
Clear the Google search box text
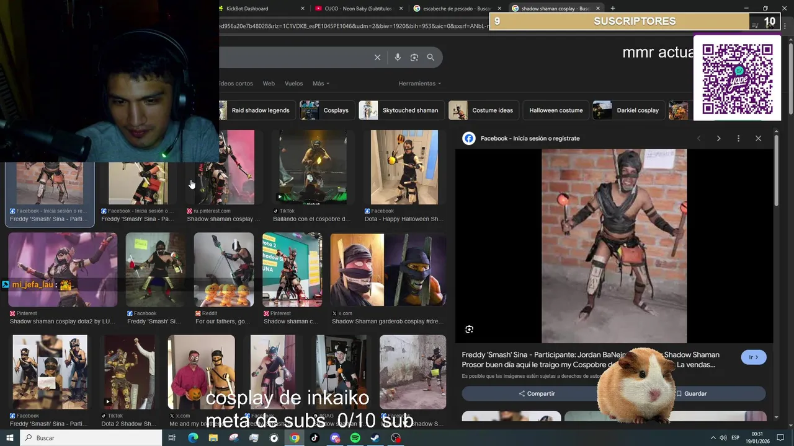click(377, 58)
